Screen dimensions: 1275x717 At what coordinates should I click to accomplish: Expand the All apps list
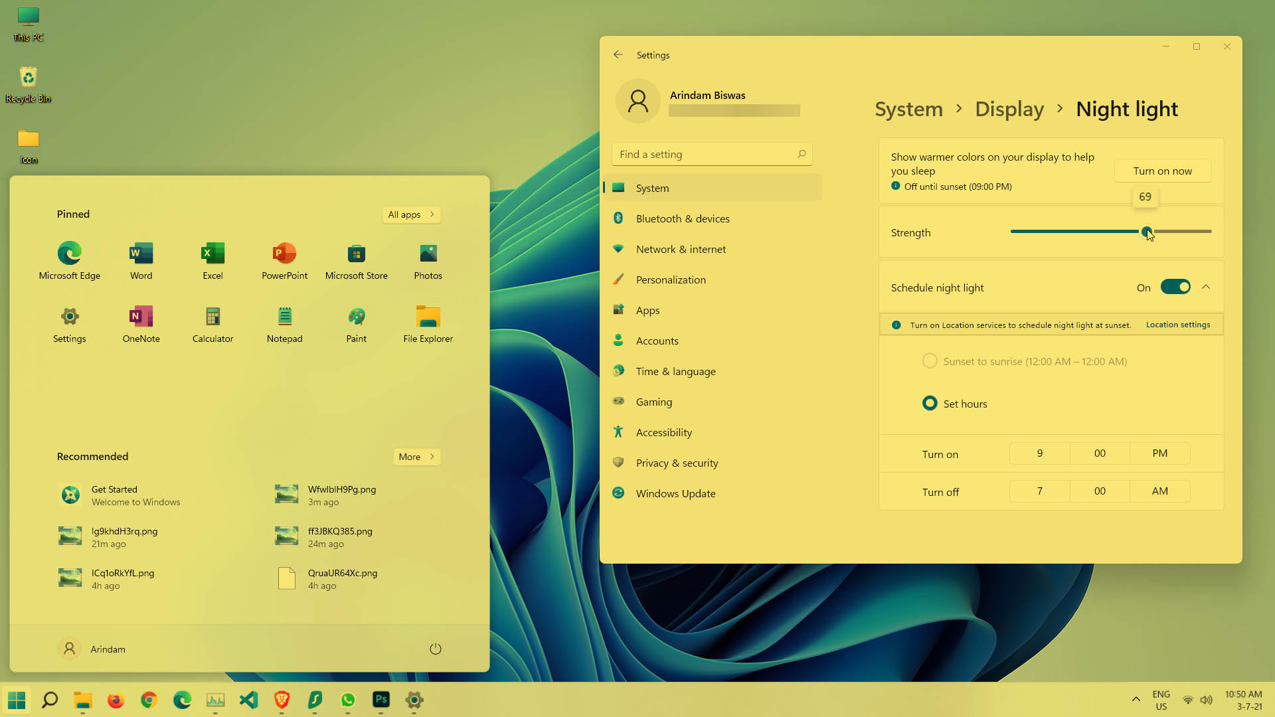(x=411, y=214)
